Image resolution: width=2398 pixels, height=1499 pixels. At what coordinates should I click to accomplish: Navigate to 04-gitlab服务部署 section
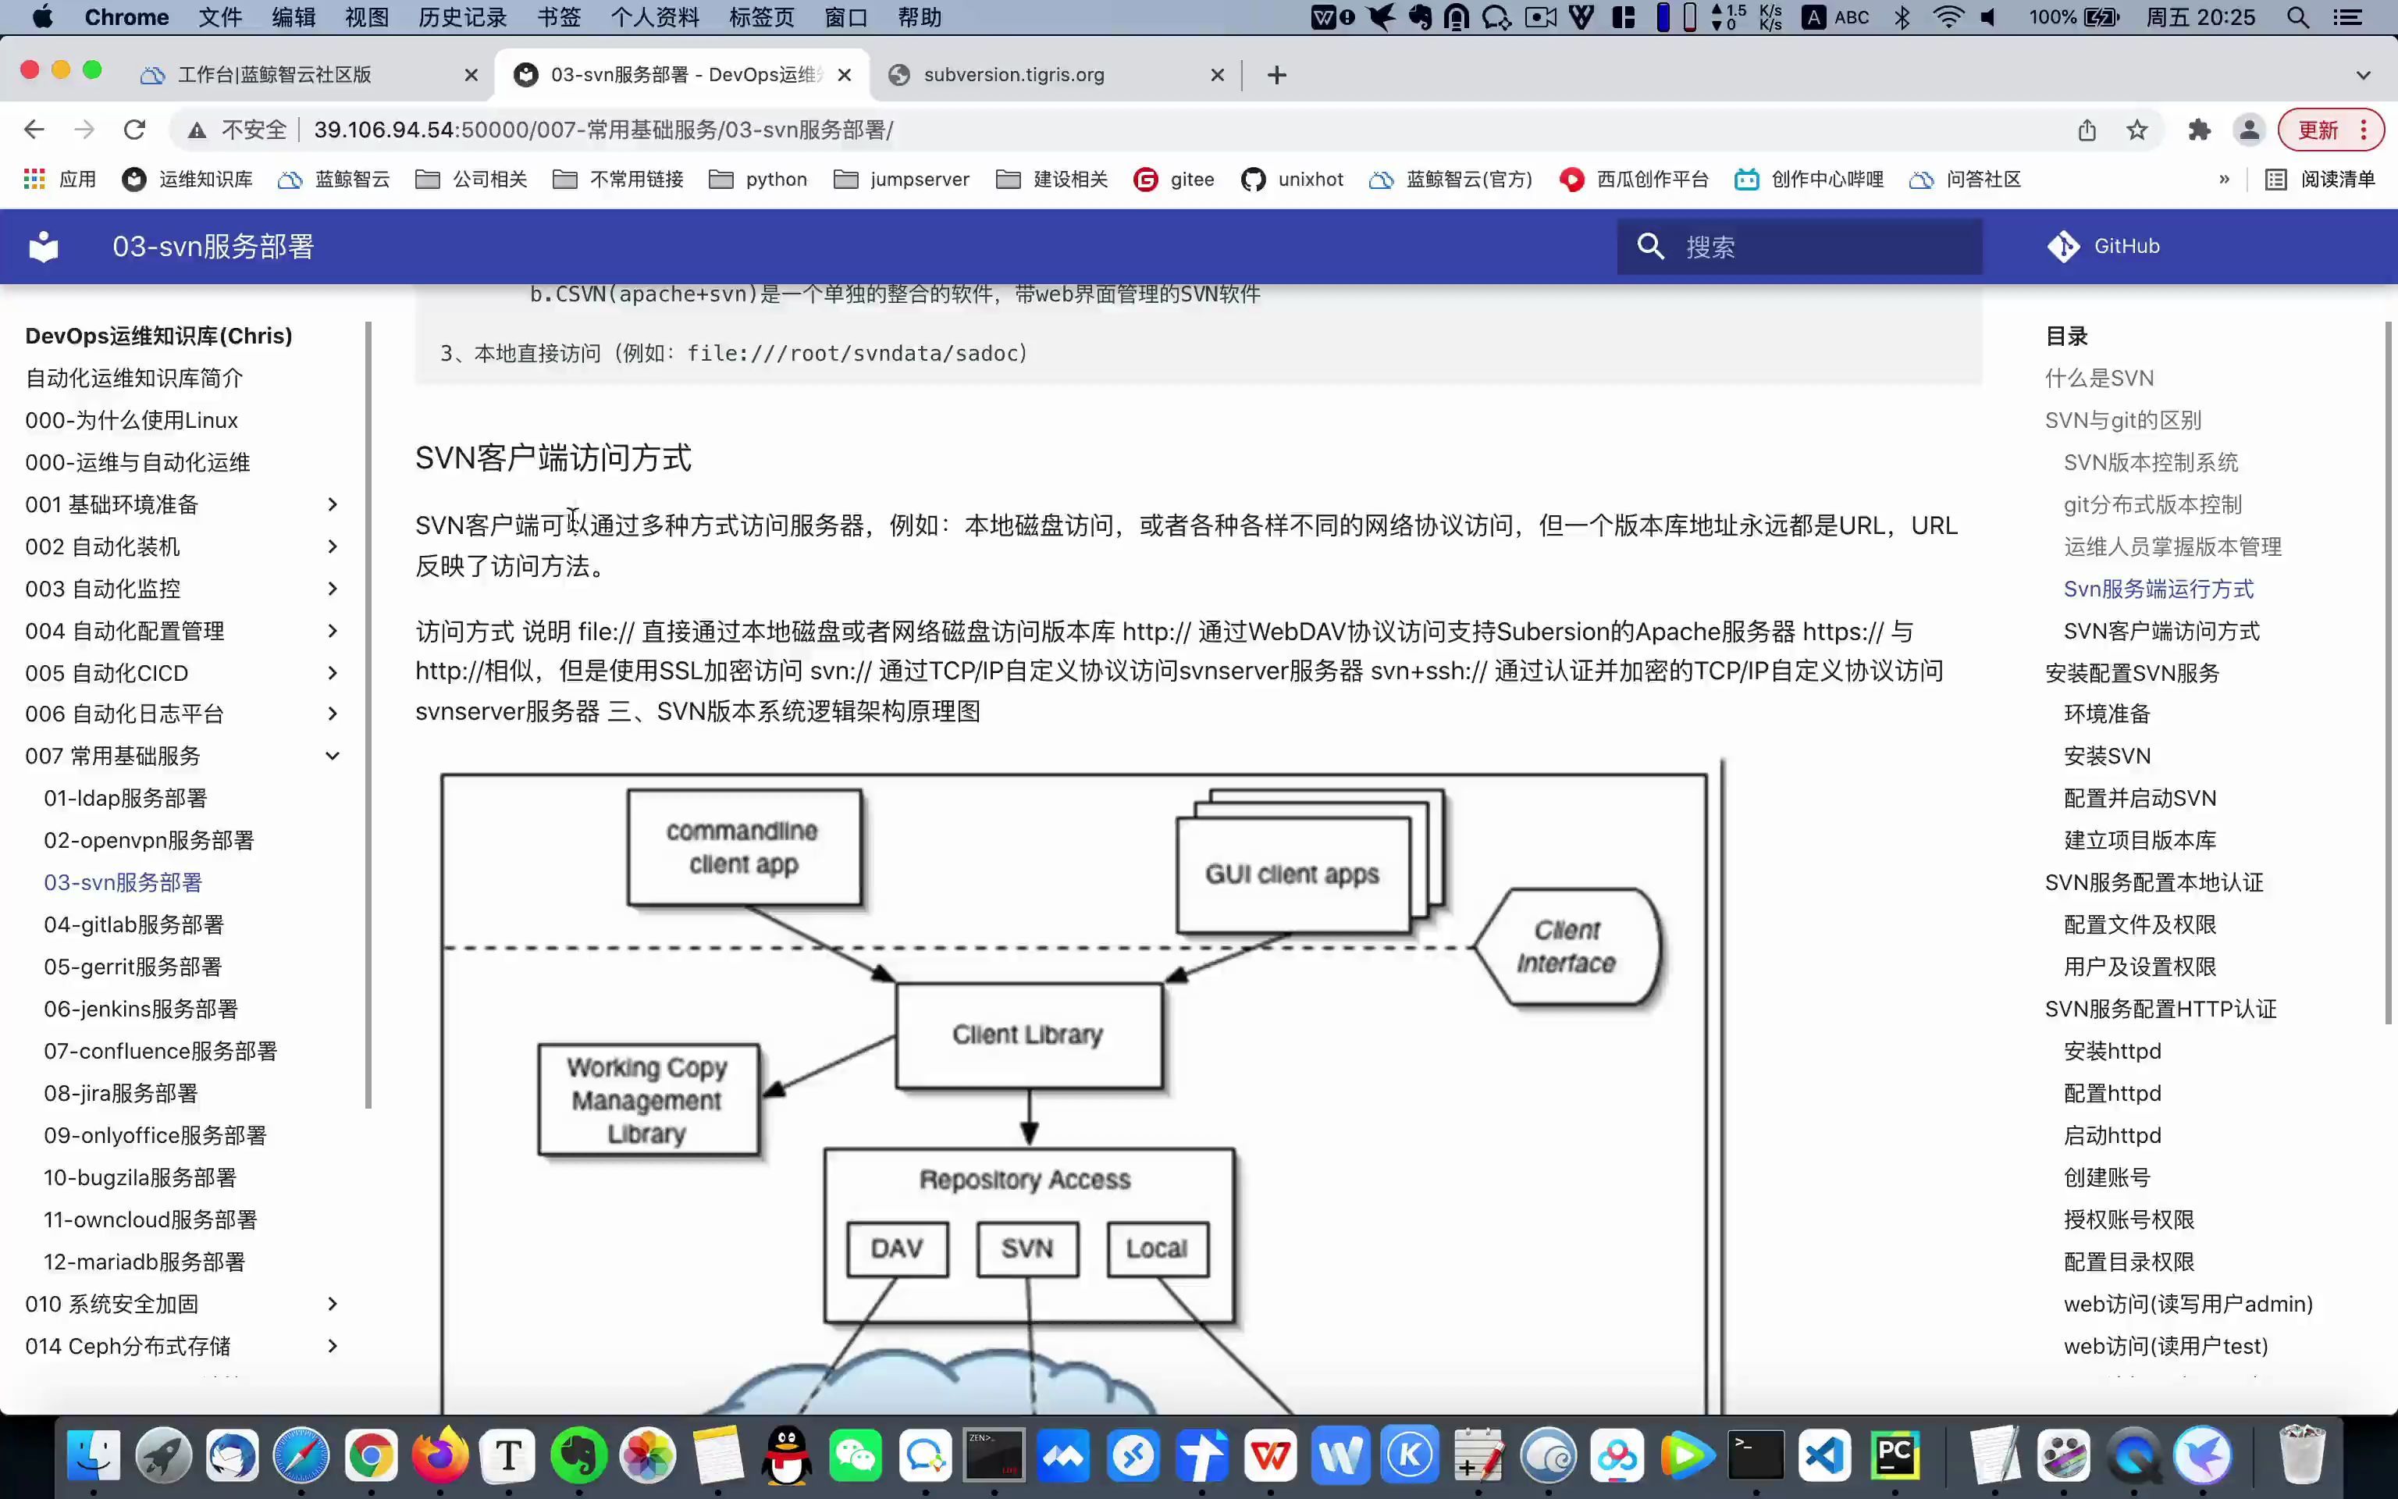[x=133, y=924]
